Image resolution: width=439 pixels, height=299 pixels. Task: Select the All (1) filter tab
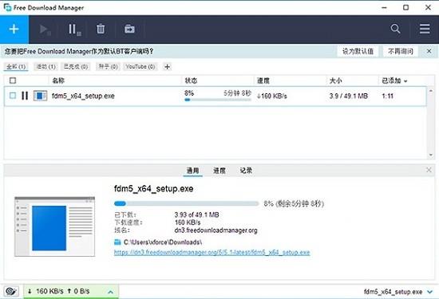[x=16, y=66]
